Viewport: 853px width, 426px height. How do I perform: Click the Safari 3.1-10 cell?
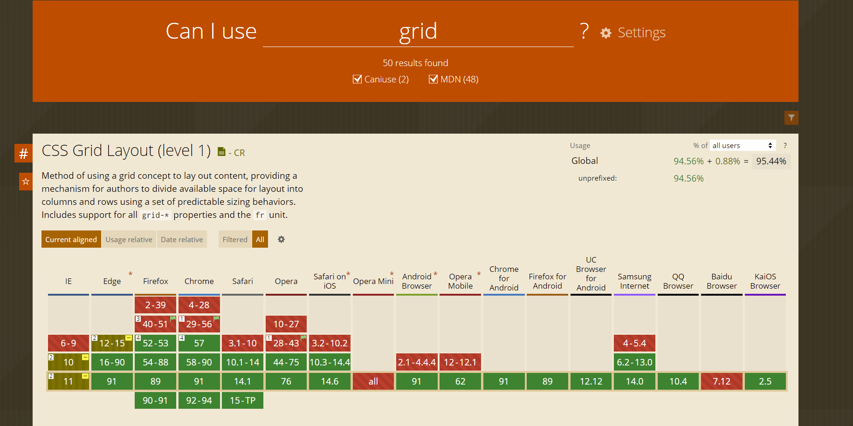point(242,343)
